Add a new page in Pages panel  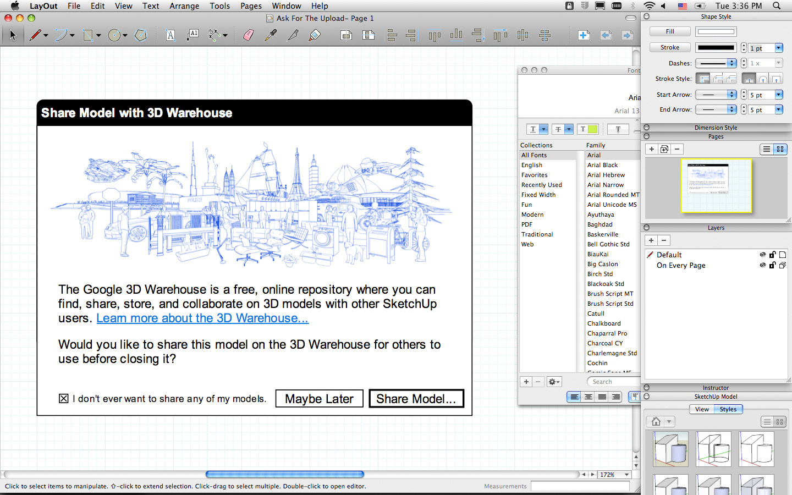[x=652, y=149]
